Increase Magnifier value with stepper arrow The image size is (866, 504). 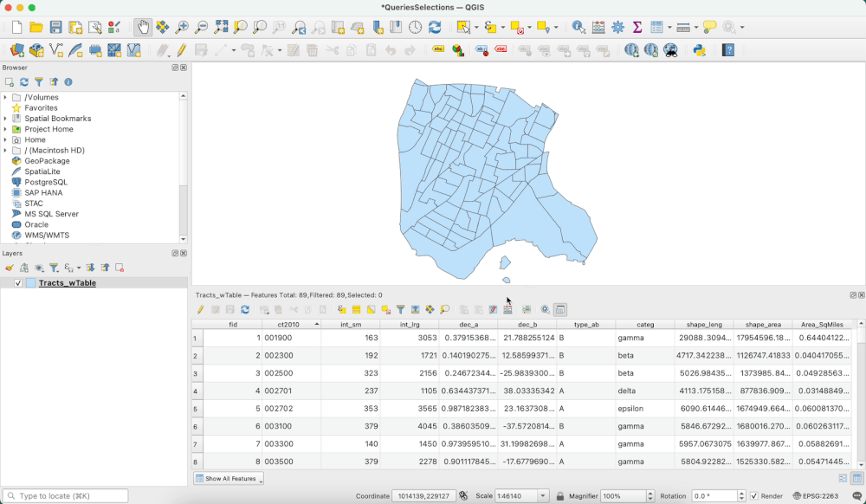point(650,493)
